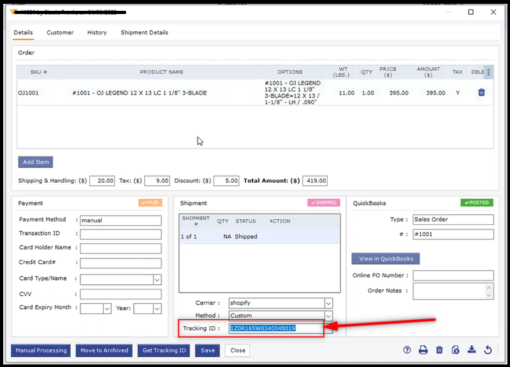Image resolution: width=510 pixels, height=367 pixels.
Task: Click View in QuickBooks button
Action: (x=385, y=259)
